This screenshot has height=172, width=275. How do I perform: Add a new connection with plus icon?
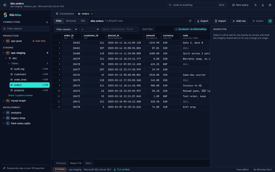click(47, 22)
